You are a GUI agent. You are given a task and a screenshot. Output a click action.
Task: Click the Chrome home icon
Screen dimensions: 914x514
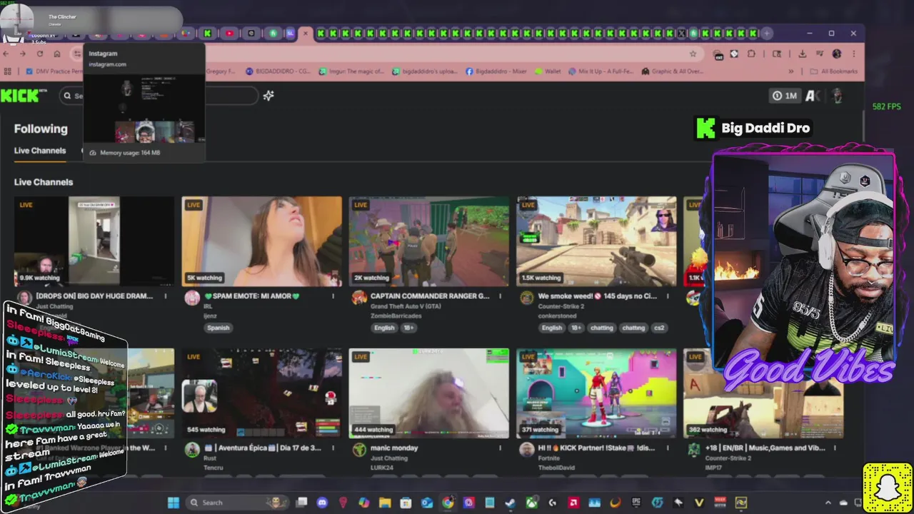click(57, 54)
